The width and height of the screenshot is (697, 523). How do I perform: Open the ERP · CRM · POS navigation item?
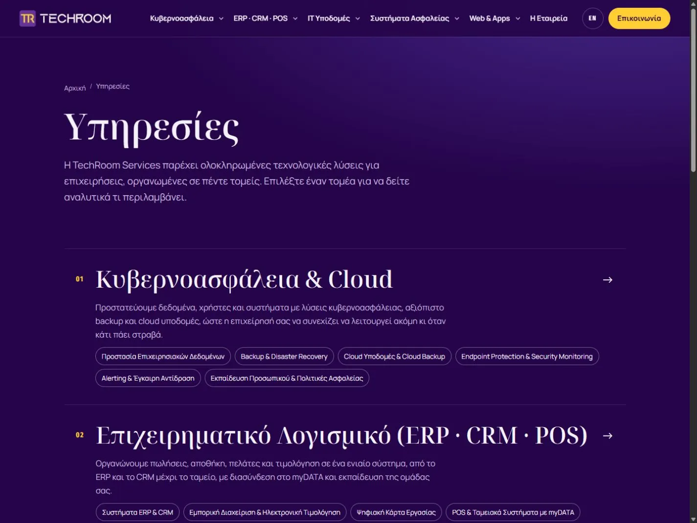click(260, 19)
